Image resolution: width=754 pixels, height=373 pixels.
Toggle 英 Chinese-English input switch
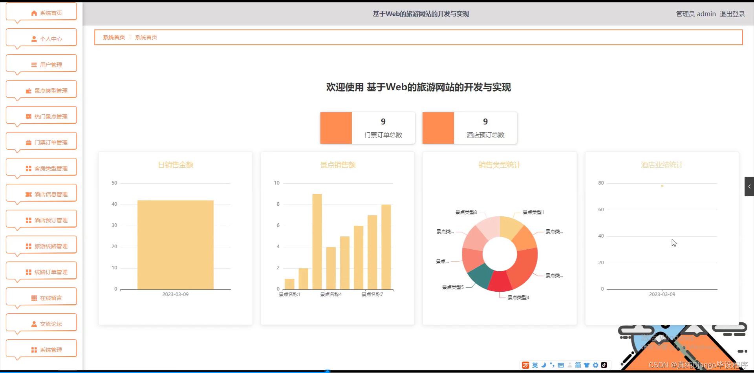click(x=535, y=365)
